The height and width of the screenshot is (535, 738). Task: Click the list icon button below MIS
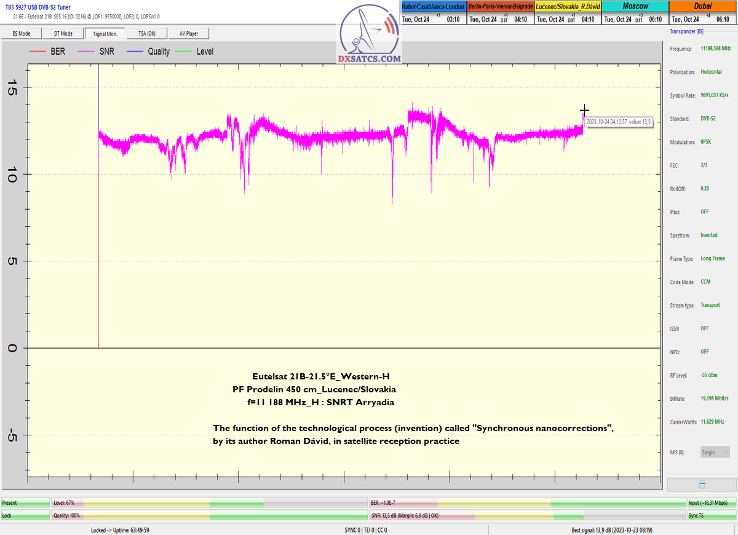pos(702,485)
